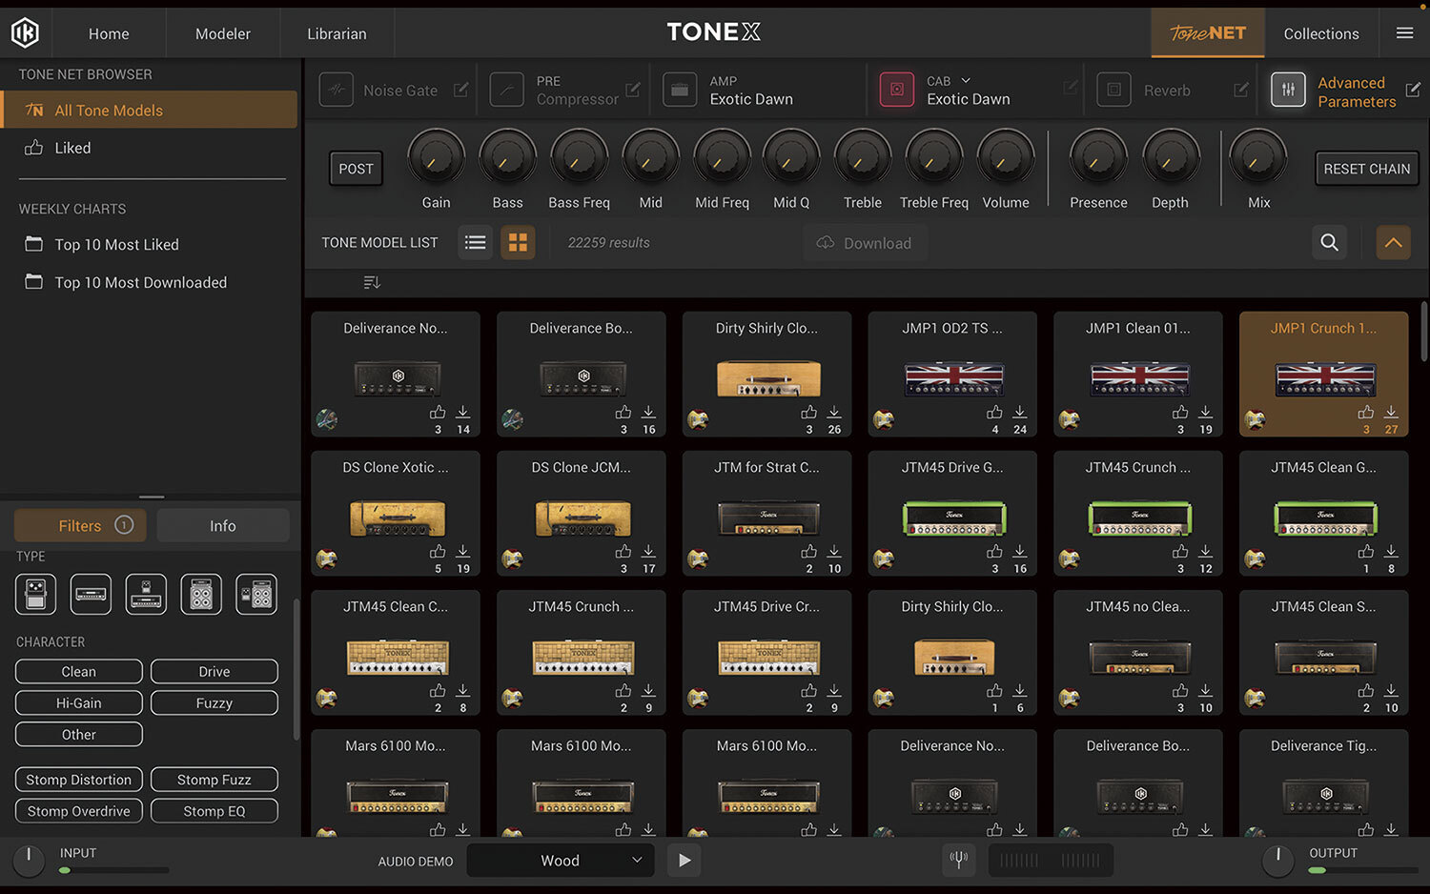The width and height of the screenshot is (1430, 894).
Task: Select All Tone Models
Action: [x=150, y=110]
